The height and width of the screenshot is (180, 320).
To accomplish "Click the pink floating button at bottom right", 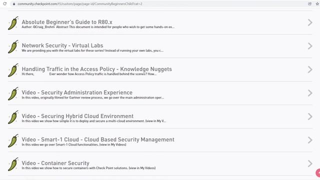I will point(318,172).
